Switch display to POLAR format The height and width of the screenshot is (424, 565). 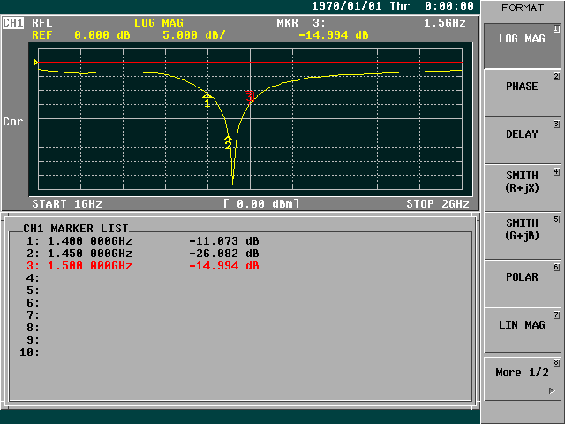[522, 284]
